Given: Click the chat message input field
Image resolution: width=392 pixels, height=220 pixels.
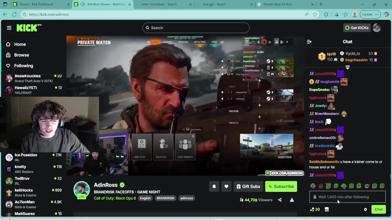Looking at the screenshot, I should click(348, 197).
